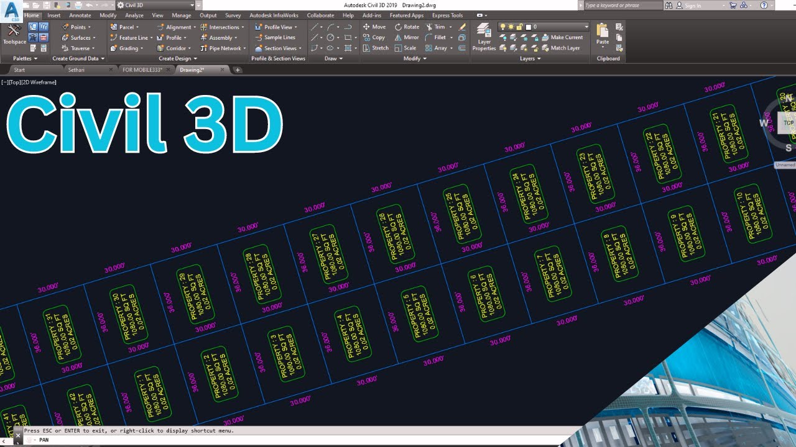Click Sign In link
Viewport: 796px width, 447px height.
692,5
